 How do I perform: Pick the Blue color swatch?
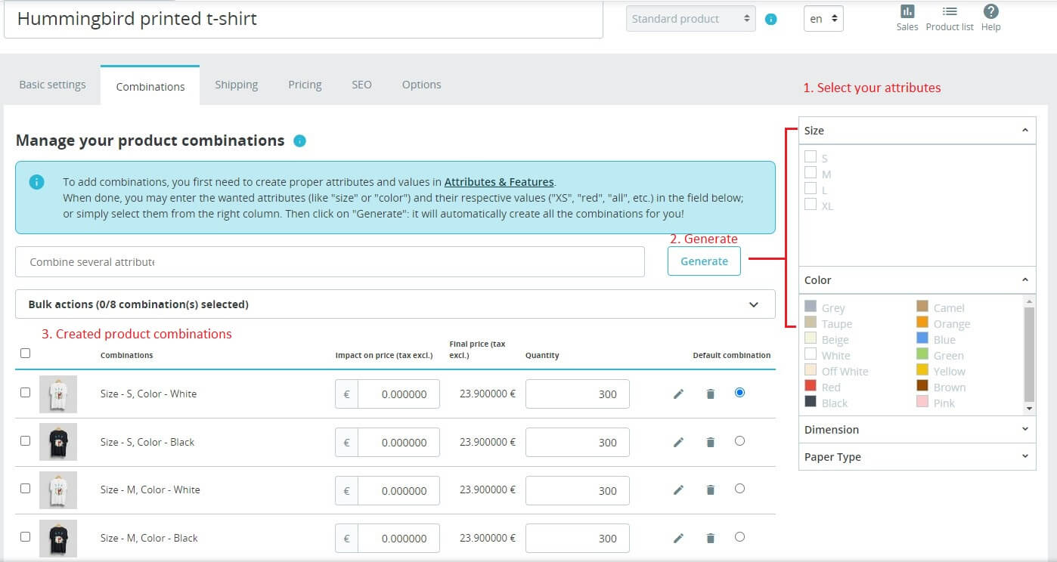(x=922, y=338)
